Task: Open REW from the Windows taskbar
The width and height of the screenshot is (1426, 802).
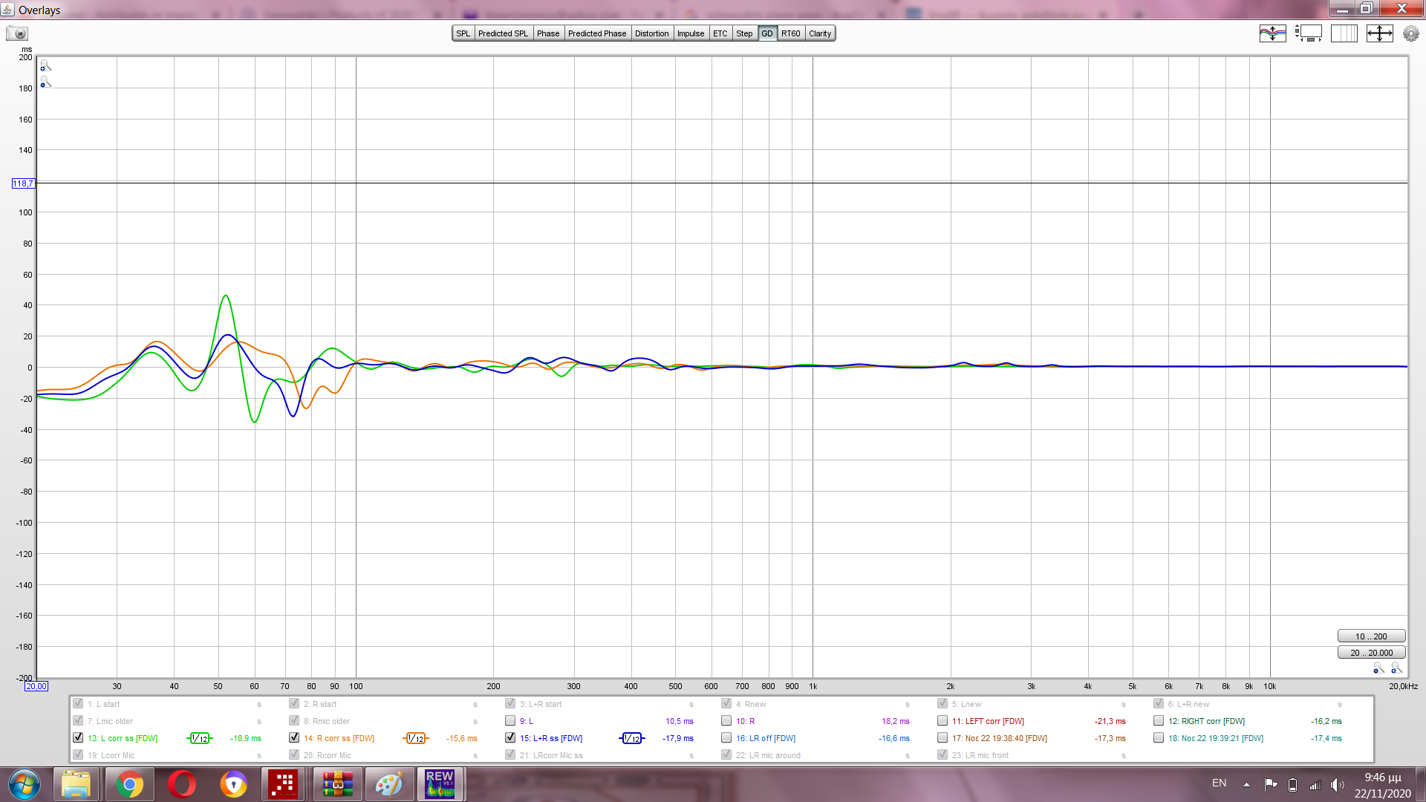Action: pos(440,784)
